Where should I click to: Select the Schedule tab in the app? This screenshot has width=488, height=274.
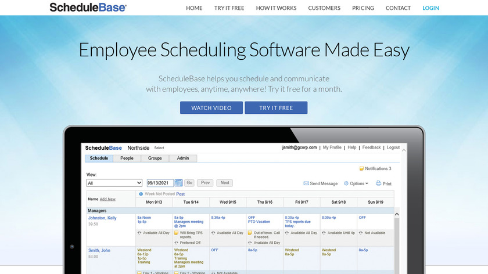coord(99,158)
